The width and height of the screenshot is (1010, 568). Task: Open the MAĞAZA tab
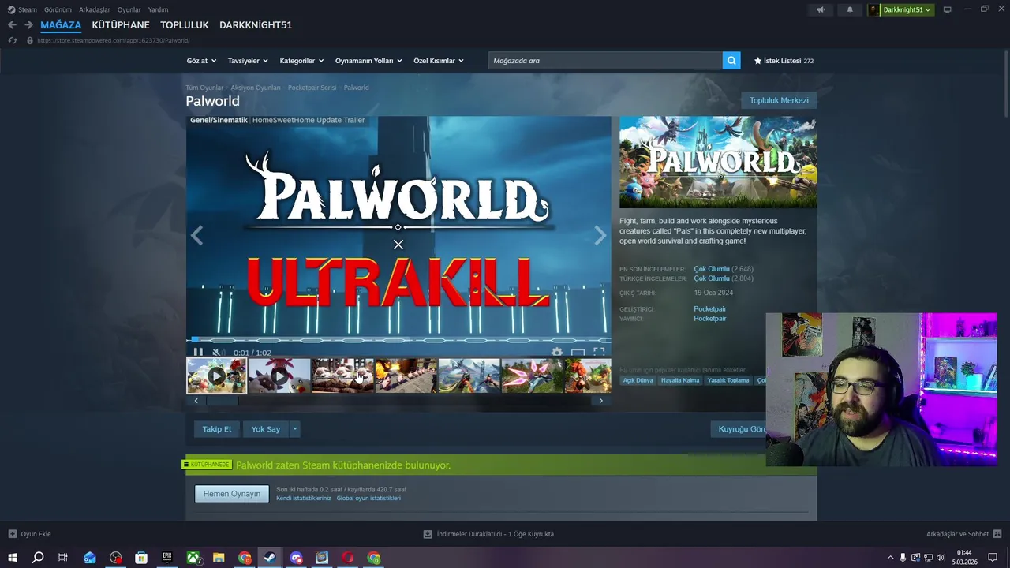pyautogui.click(x=61, y=25)
